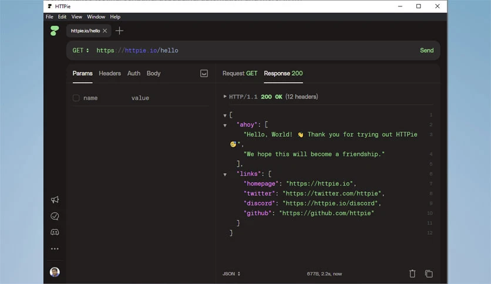The image size is (491, 284).
Task: Copy the response body
Action: click(429, 273)
